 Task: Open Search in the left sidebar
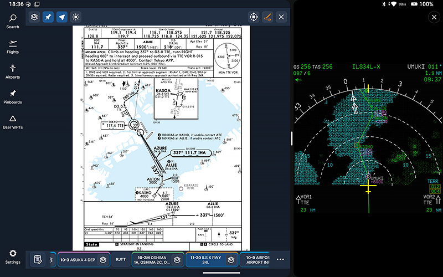tap(13, 22)
